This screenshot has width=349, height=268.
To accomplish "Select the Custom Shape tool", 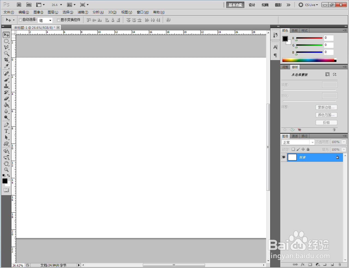I will tap(6, 144).
